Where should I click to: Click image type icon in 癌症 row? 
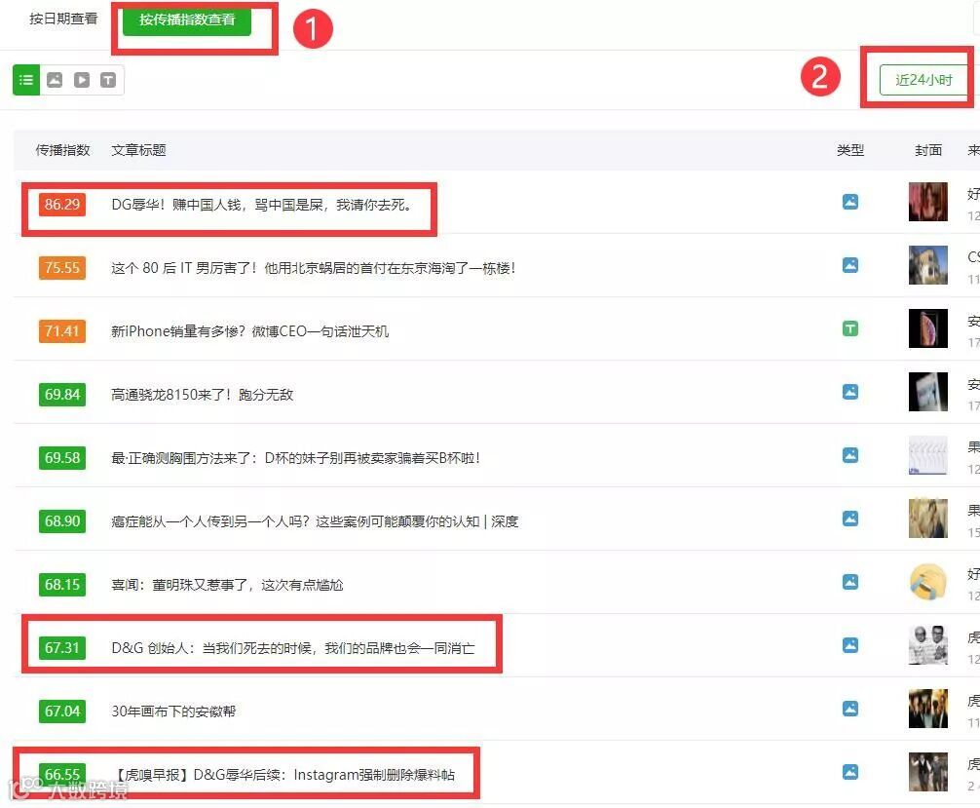click(x=850, y=519)
